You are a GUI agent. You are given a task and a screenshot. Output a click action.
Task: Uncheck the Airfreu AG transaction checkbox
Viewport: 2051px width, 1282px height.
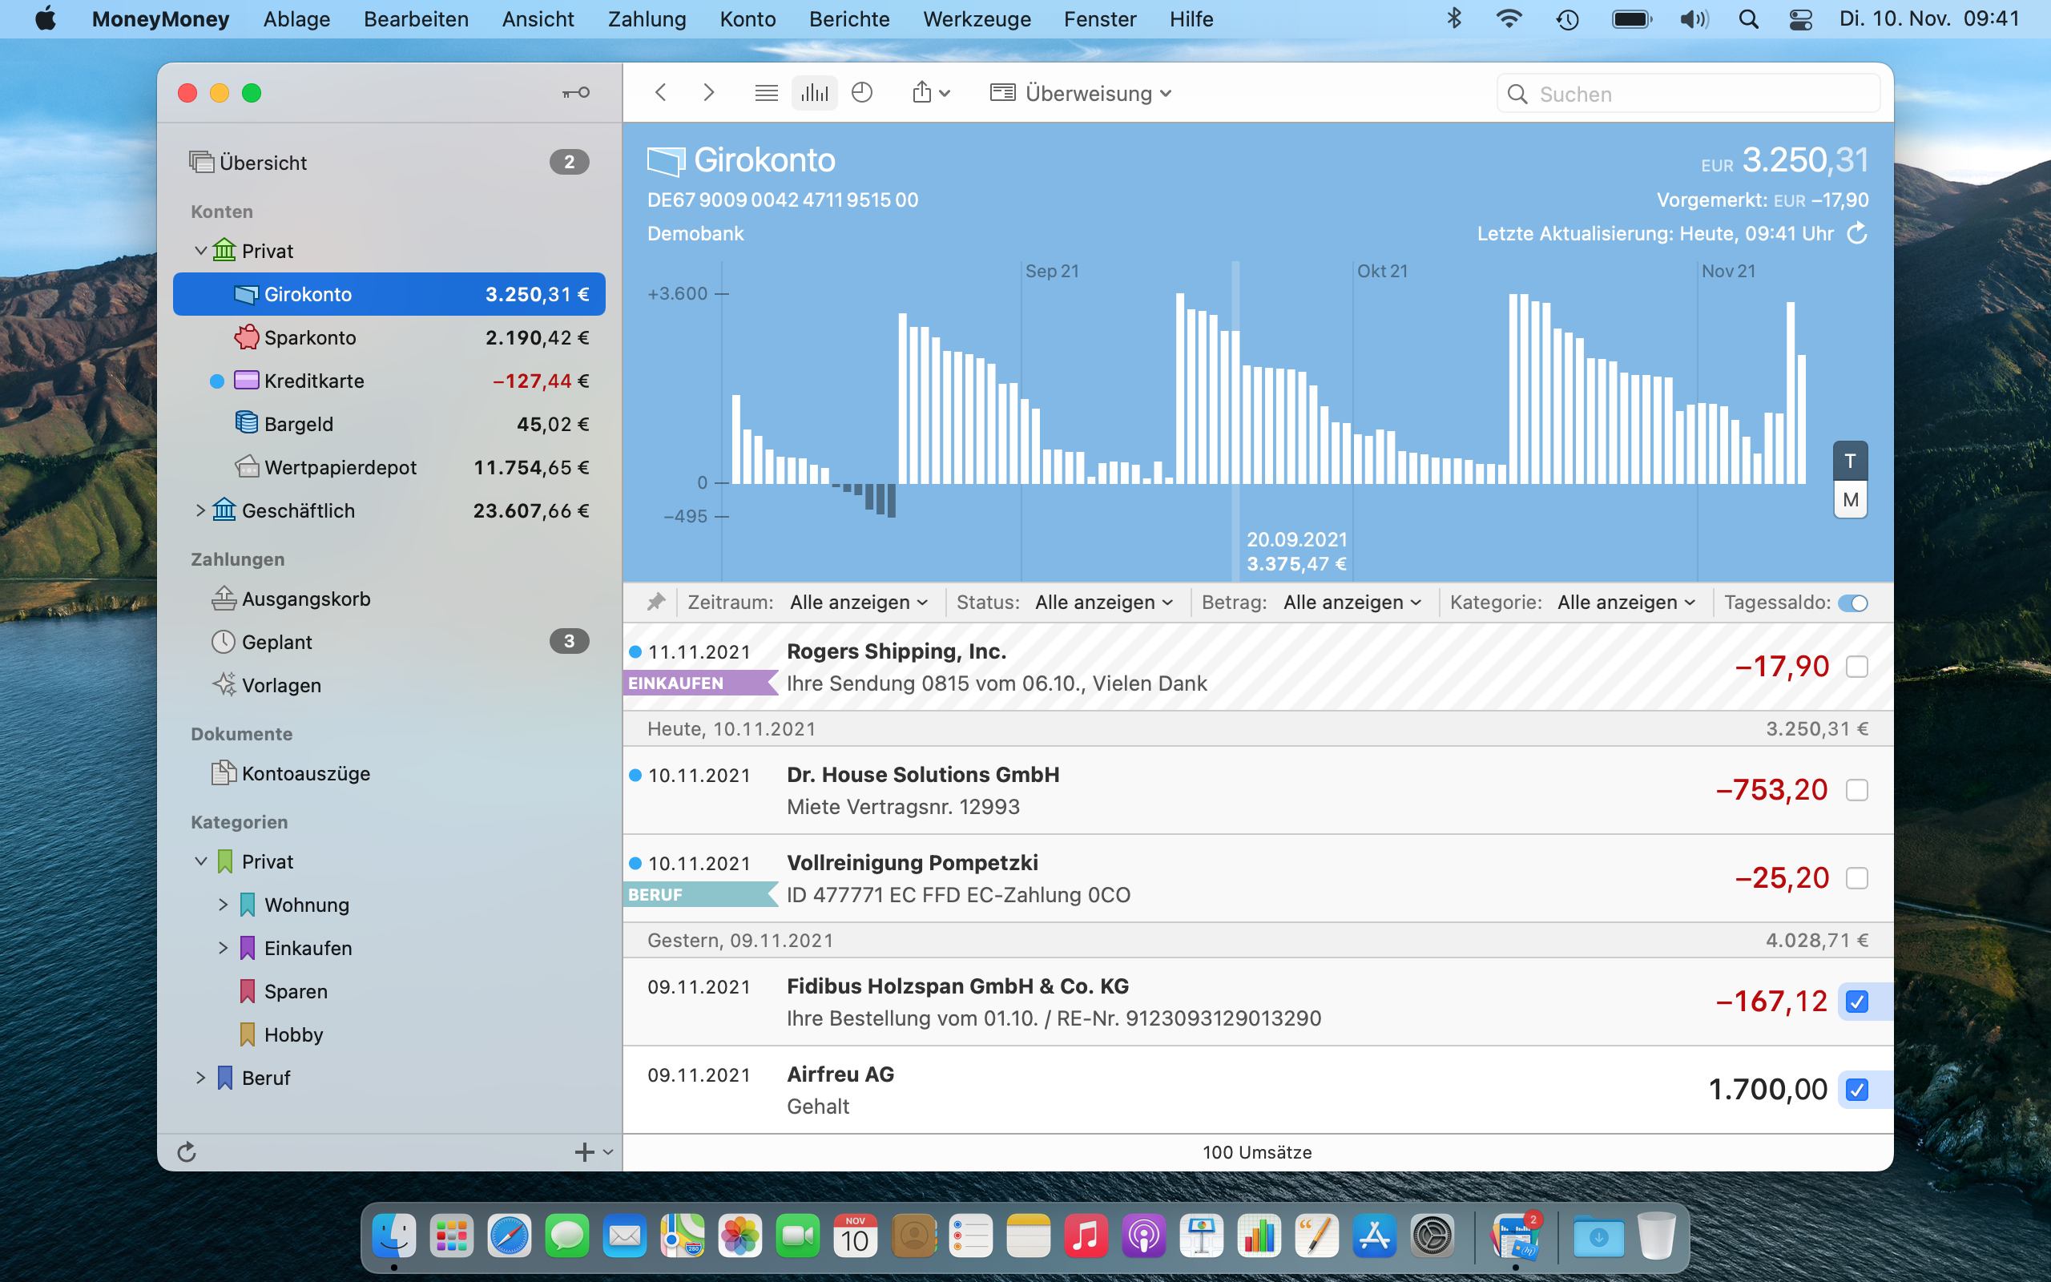point(1856,1090)
